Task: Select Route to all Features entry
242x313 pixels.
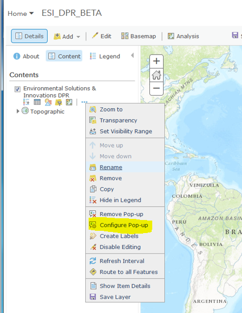Action: point(125,272)
